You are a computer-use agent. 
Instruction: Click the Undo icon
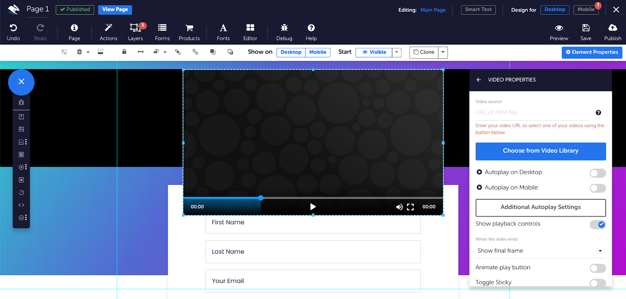click(x=13, y=28)
